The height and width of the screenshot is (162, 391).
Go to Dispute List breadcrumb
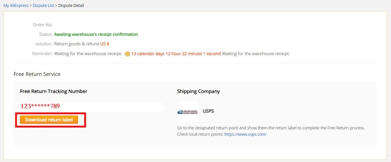[x=44, y=5]
